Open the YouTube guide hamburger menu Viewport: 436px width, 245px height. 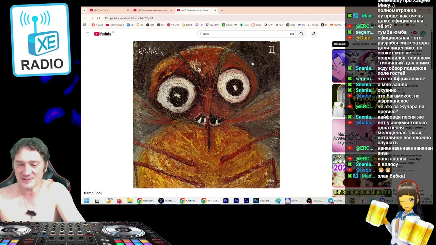88,34
